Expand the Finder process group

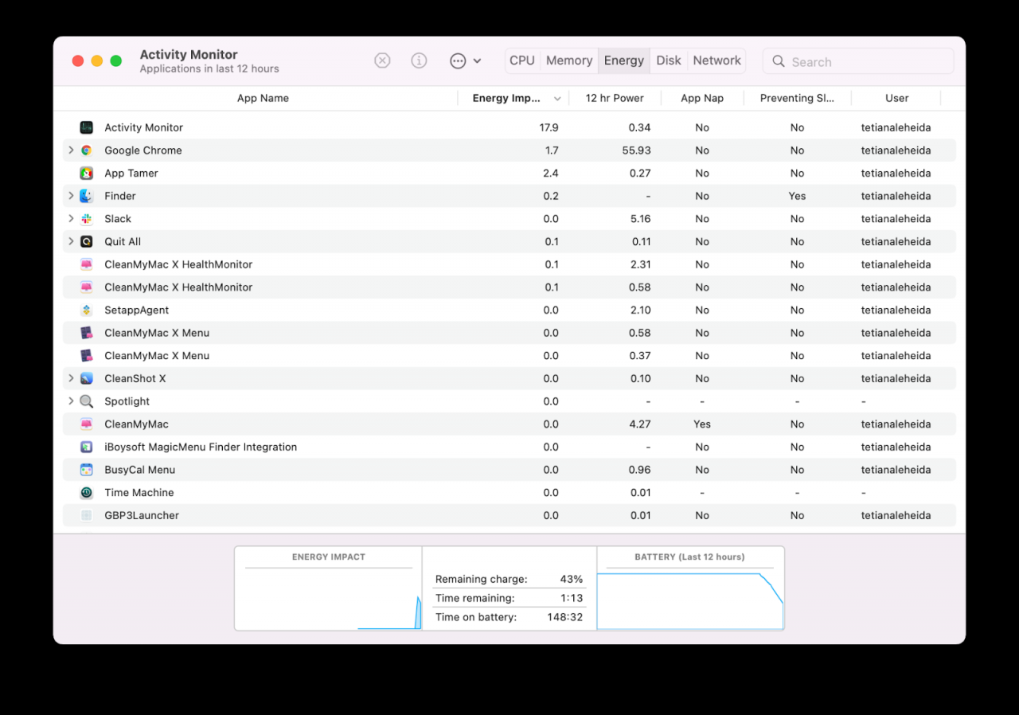tap(71, 196)
